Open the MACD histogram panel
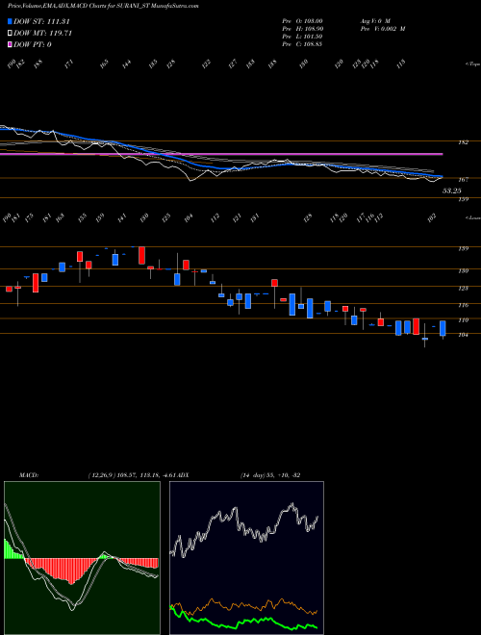Screen dimensions: 481x635 tap(82, 558)
